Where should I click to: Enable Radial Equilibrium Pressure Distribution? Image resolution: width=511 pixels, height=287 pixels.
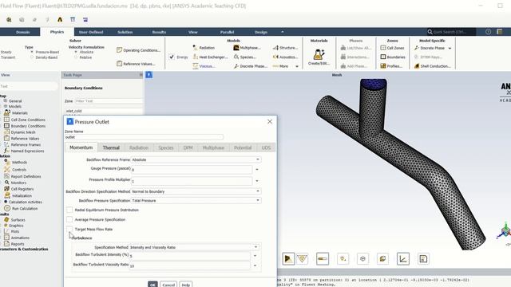69,210
